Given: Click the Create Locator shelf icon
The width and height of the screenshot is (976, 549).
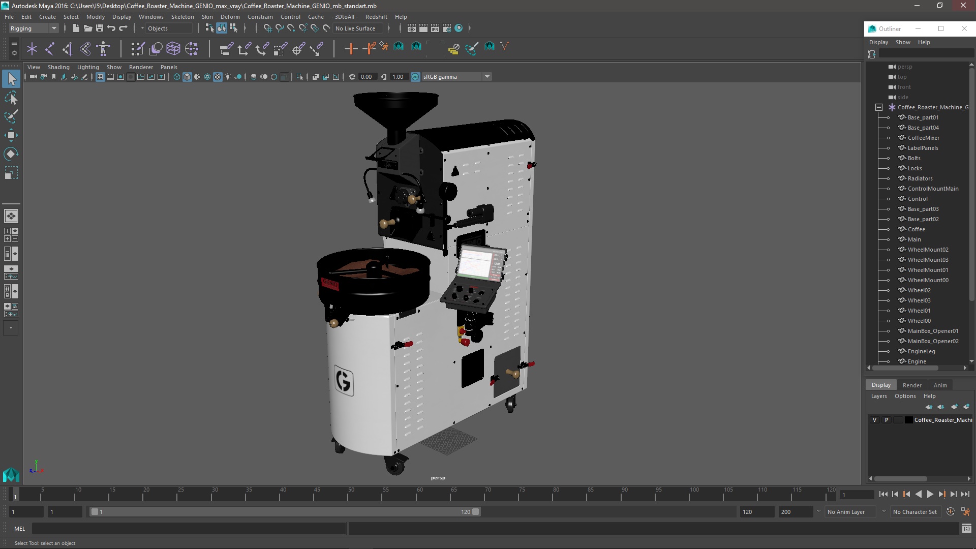Looking at the screenshot, I should click(32, 49).
